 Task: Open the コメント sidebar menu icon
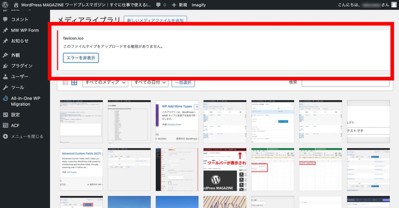pyautogui.click(x=5, y=19)
